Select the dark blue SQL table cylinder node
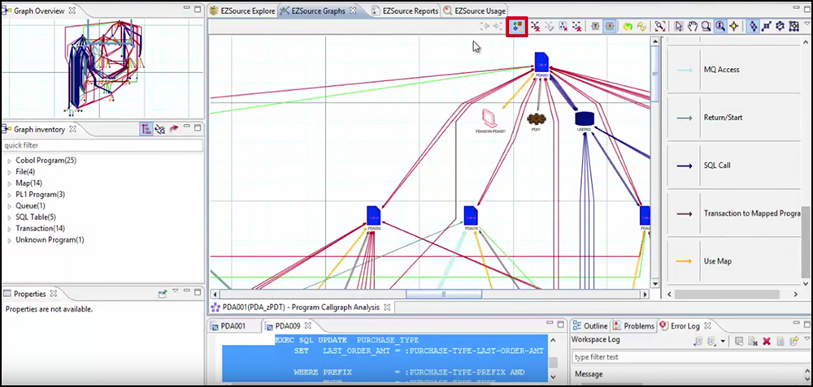This screenshot has height=387, width=813. 584,119
